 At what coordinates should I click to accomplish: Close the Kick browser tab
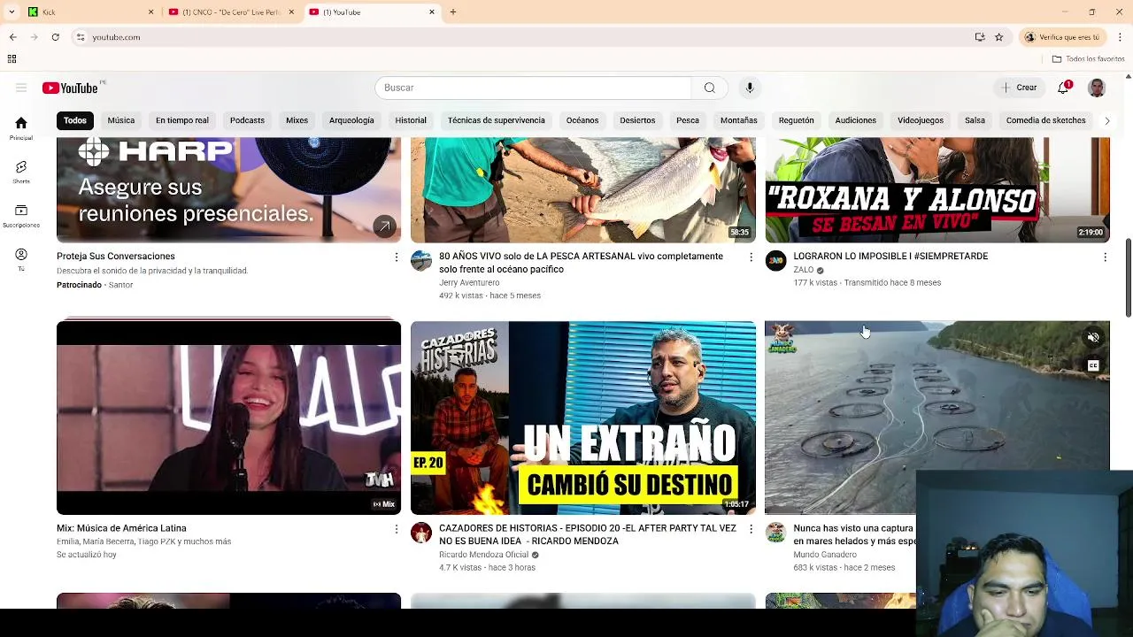coord(150,12)
